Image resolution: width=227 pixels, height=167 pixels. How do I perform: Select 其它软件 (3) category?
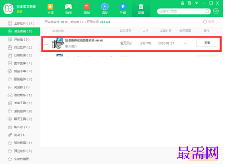click(20, 151)
